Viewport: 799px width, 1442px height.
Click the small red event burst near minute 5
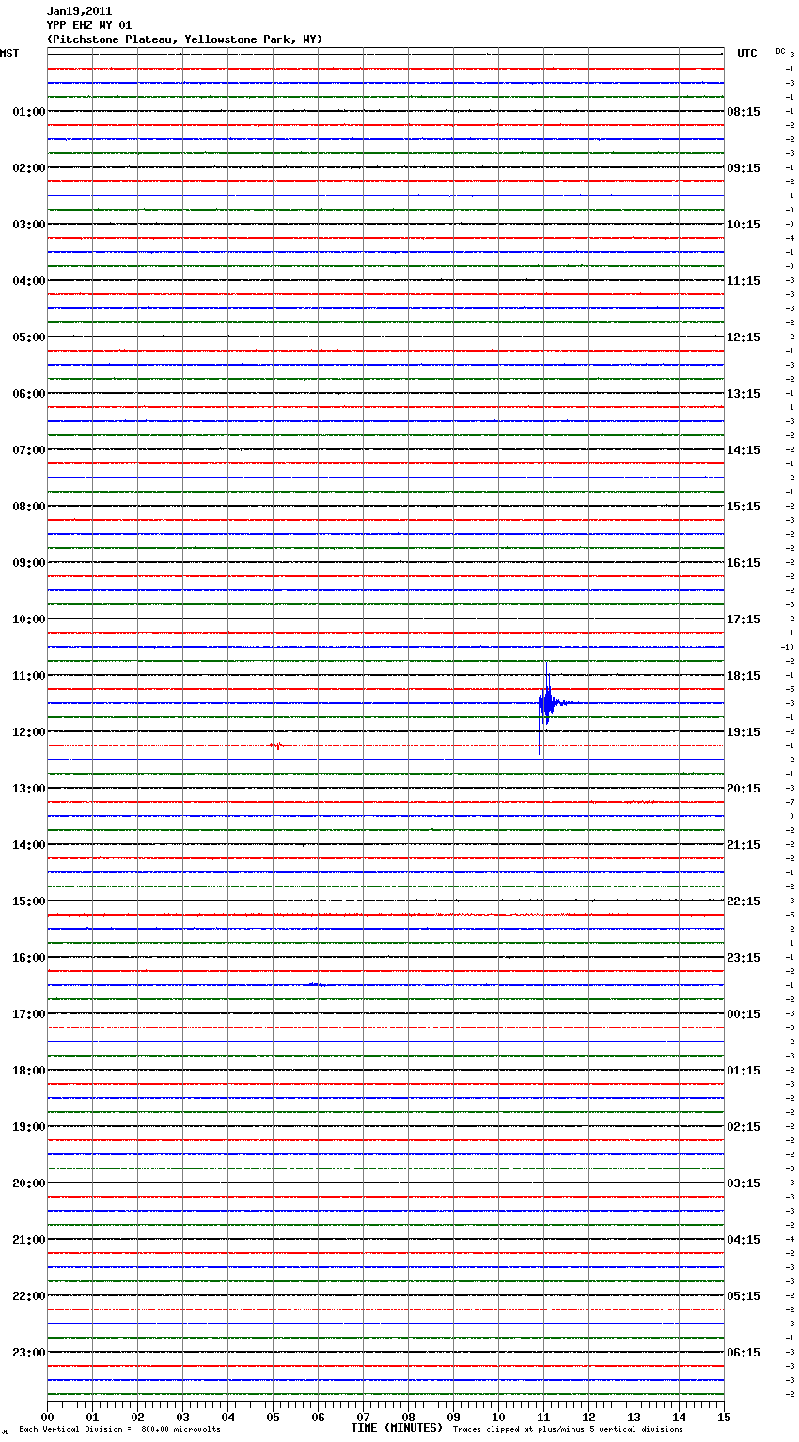click(275, 745)
